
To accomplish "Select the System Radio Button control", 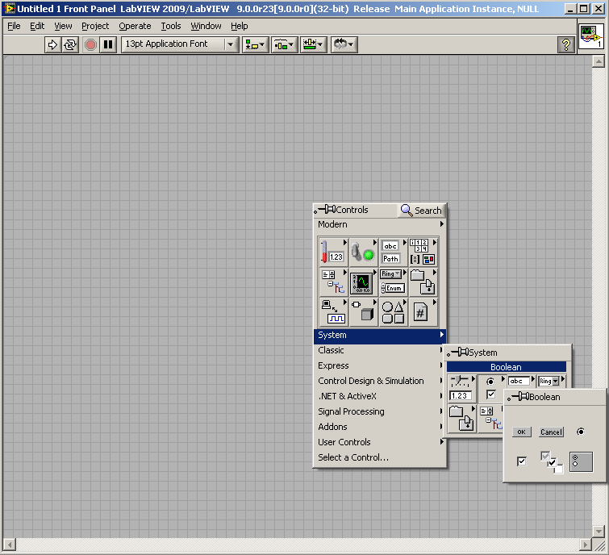I will (581, 432).
